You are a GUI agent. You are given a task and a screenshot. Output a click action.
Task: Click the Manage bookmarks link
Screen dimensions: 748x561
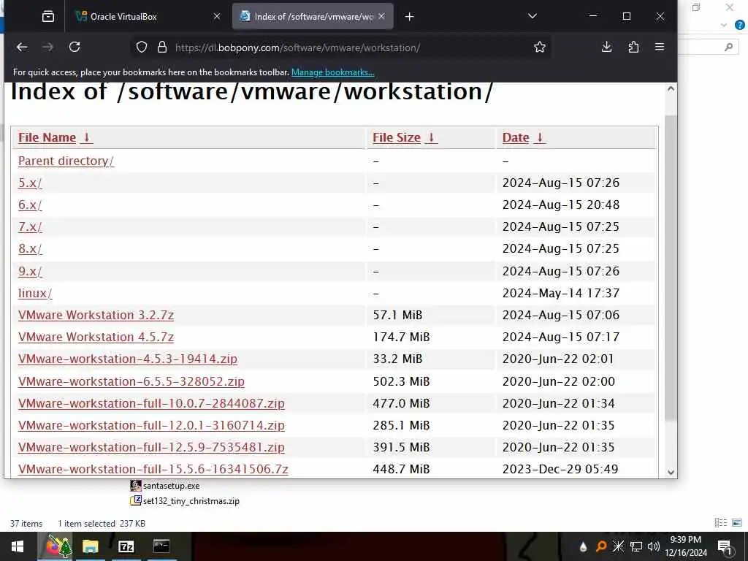pos(333,72)
